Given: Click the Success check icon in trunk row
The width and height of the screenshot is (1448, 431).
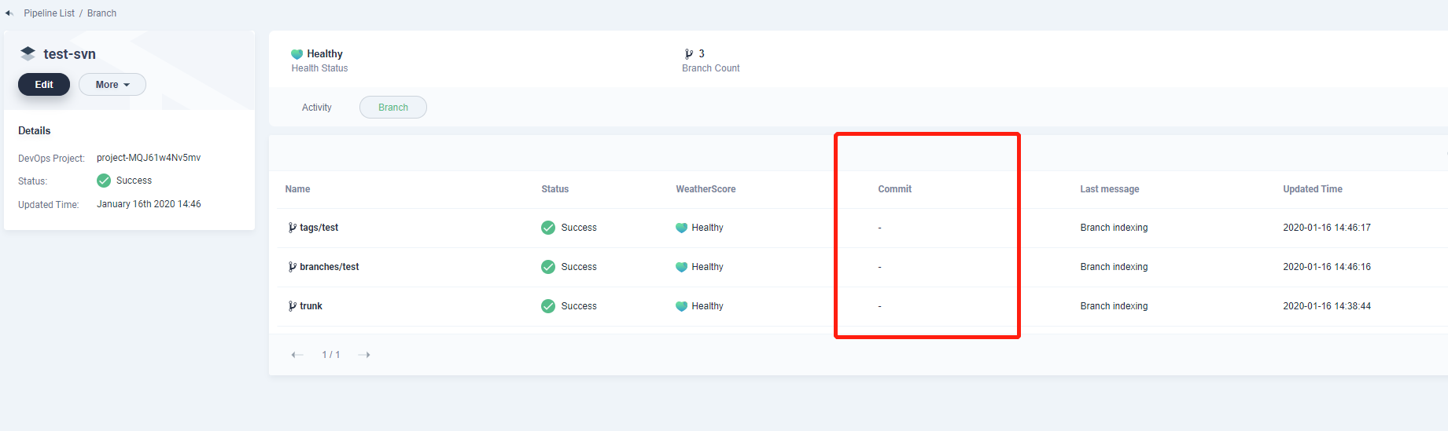Looking at the screenshot, I should [548, 306].
